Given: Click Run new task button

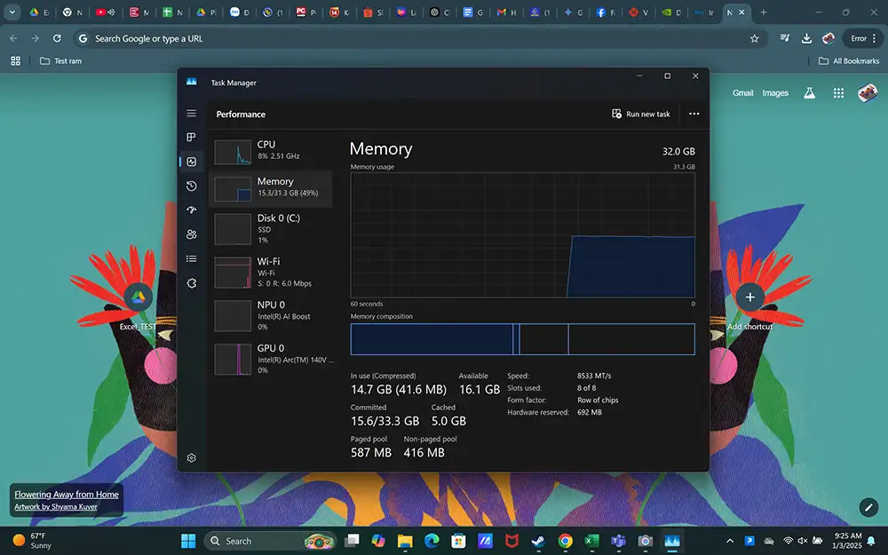Looking at the screenshot, I should tap(641, 114).
